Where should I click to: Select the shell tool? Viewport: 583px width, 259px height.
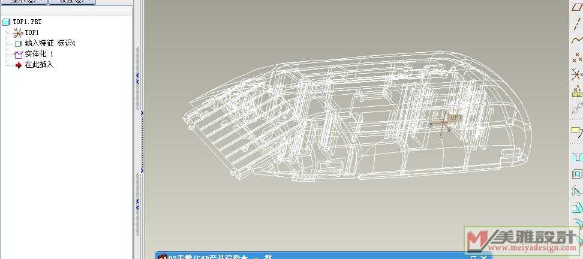pyautogui.click(x=577, y=174)
